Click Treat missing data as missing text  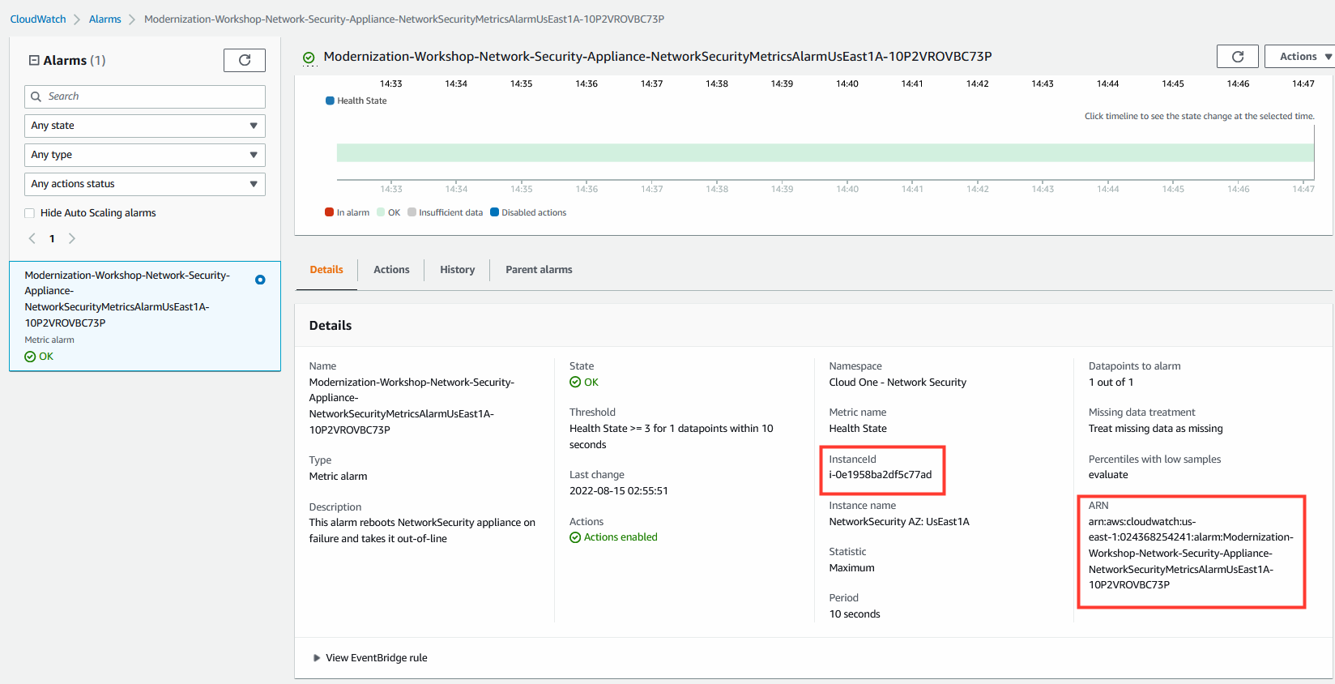click(x=1155, y=429)
